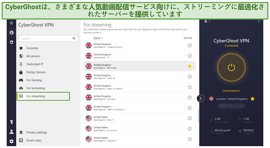Favorite the Youtube TV server
270x148 pixels.
click(190, 139)
